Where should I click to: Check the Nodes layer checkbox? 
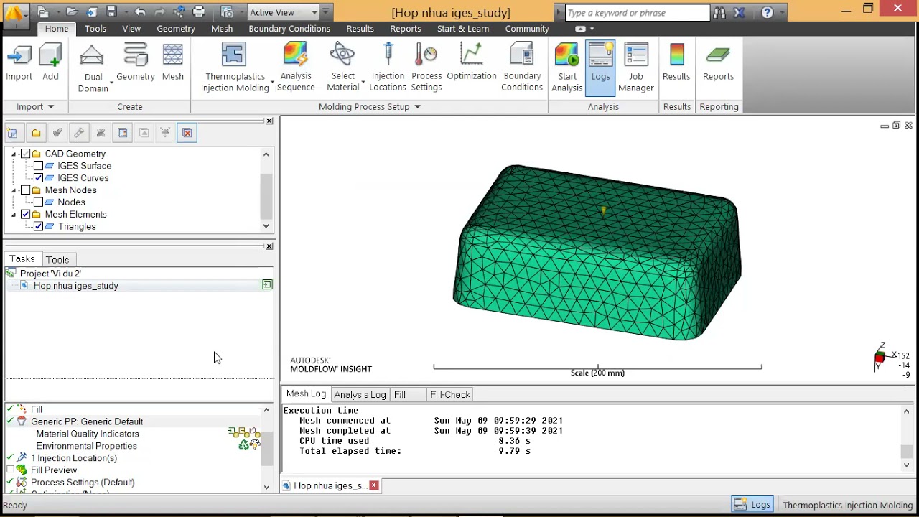coord(38,202)
